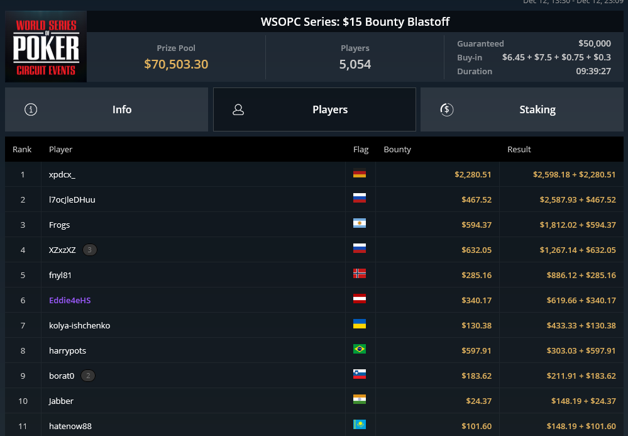Click the players count 5,054
Viewport: 628px width, 436px height.
[x=355, y=64]
